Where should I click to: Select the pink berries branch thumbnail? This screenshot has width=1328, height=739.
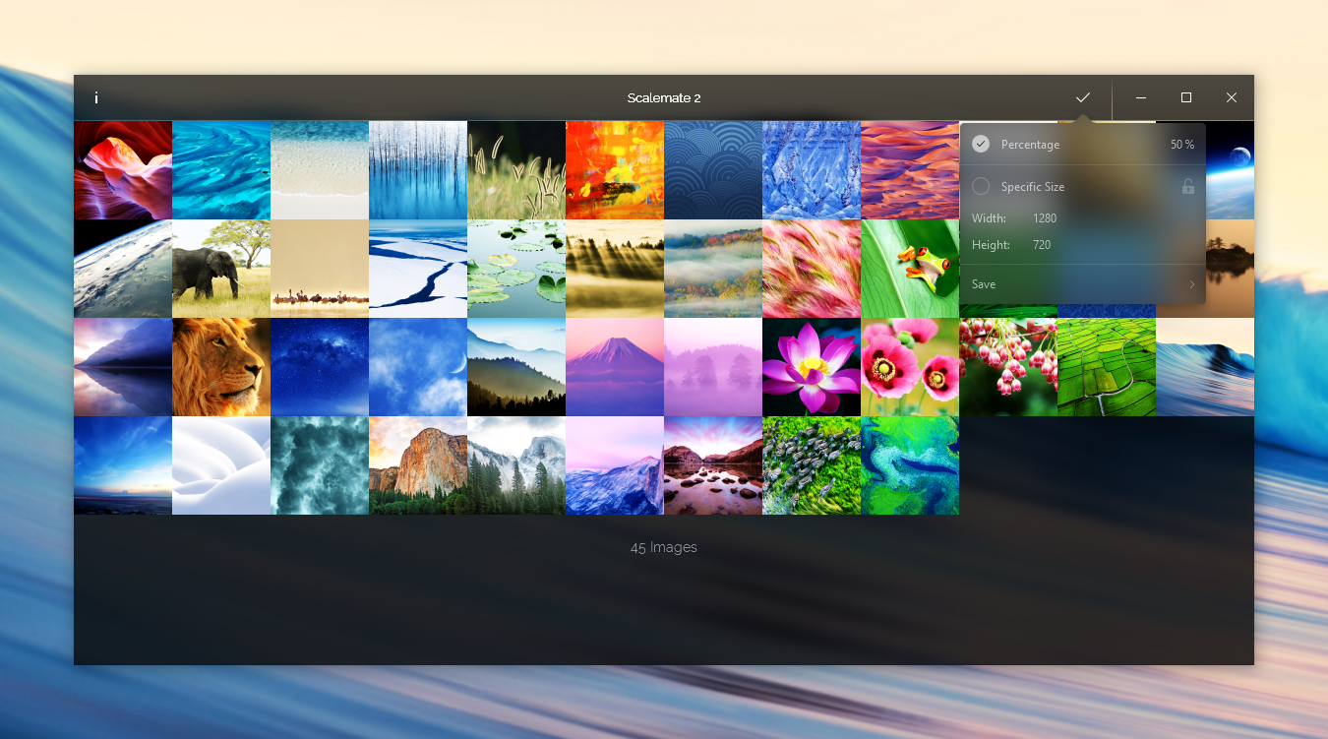(x=1008, y=367)
